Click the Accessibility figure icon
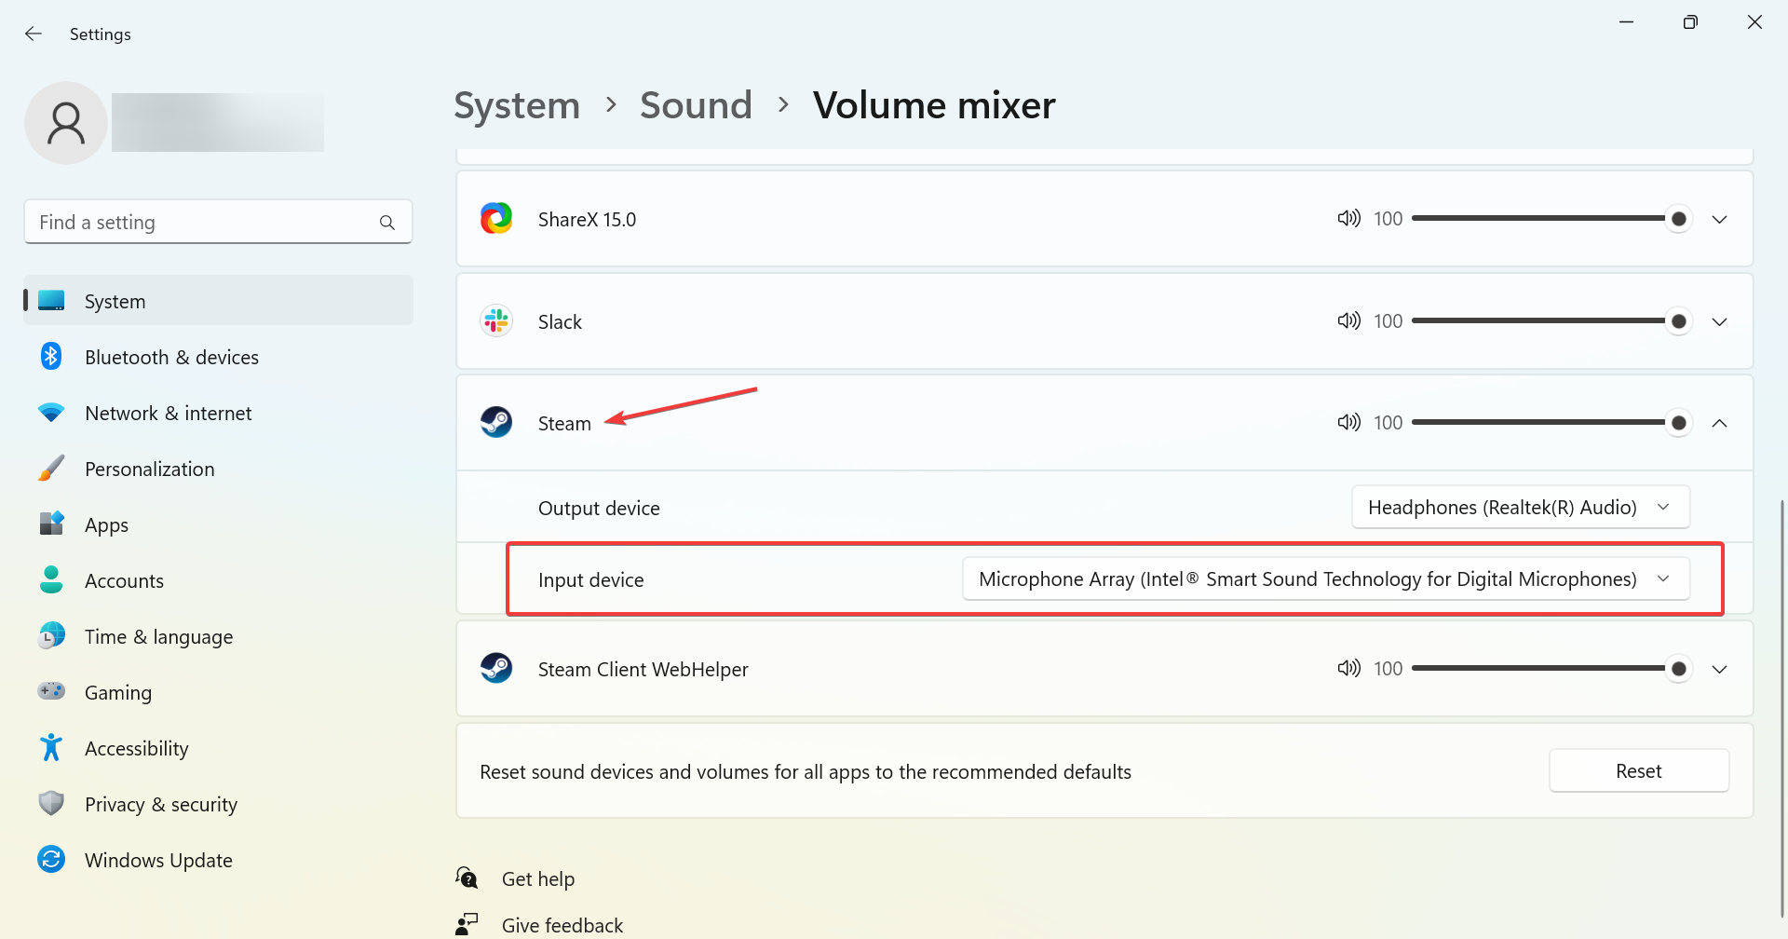Image resolution: width=1788 pixels, height=939 pixels. point(51,747)
